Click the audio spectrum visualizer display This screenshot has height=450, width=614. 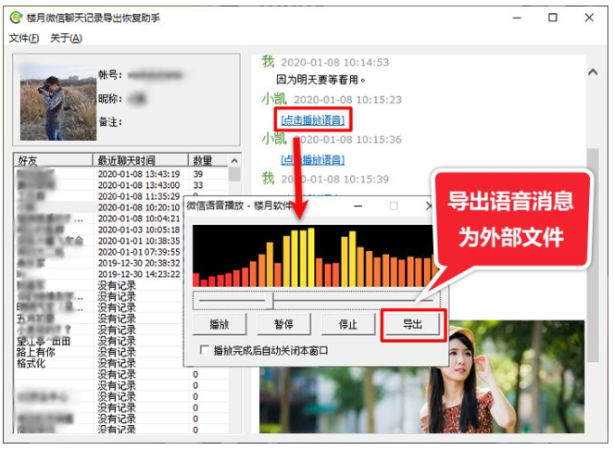pyautogui.click(x=313, y=256)
